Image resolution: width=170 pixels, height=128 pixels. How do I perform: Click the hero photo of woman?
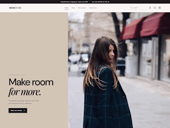coord(119,70)
